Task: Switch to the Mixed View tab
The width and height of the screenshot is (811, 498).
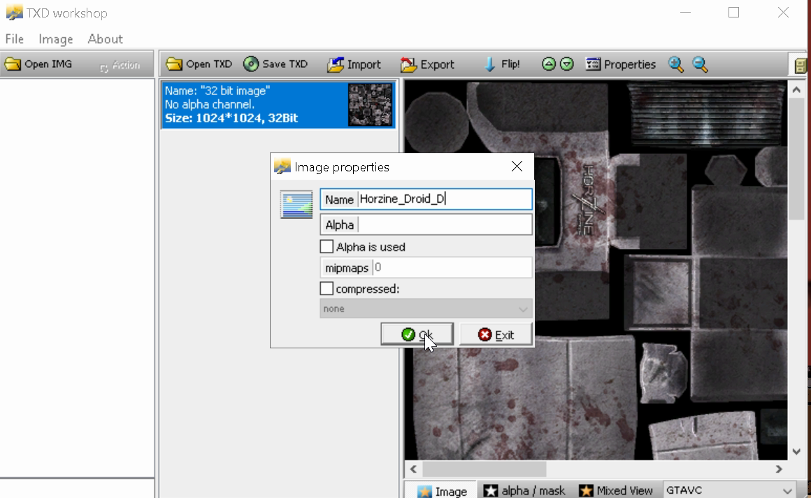Action: pyautogui.click(x=615, y=490)
